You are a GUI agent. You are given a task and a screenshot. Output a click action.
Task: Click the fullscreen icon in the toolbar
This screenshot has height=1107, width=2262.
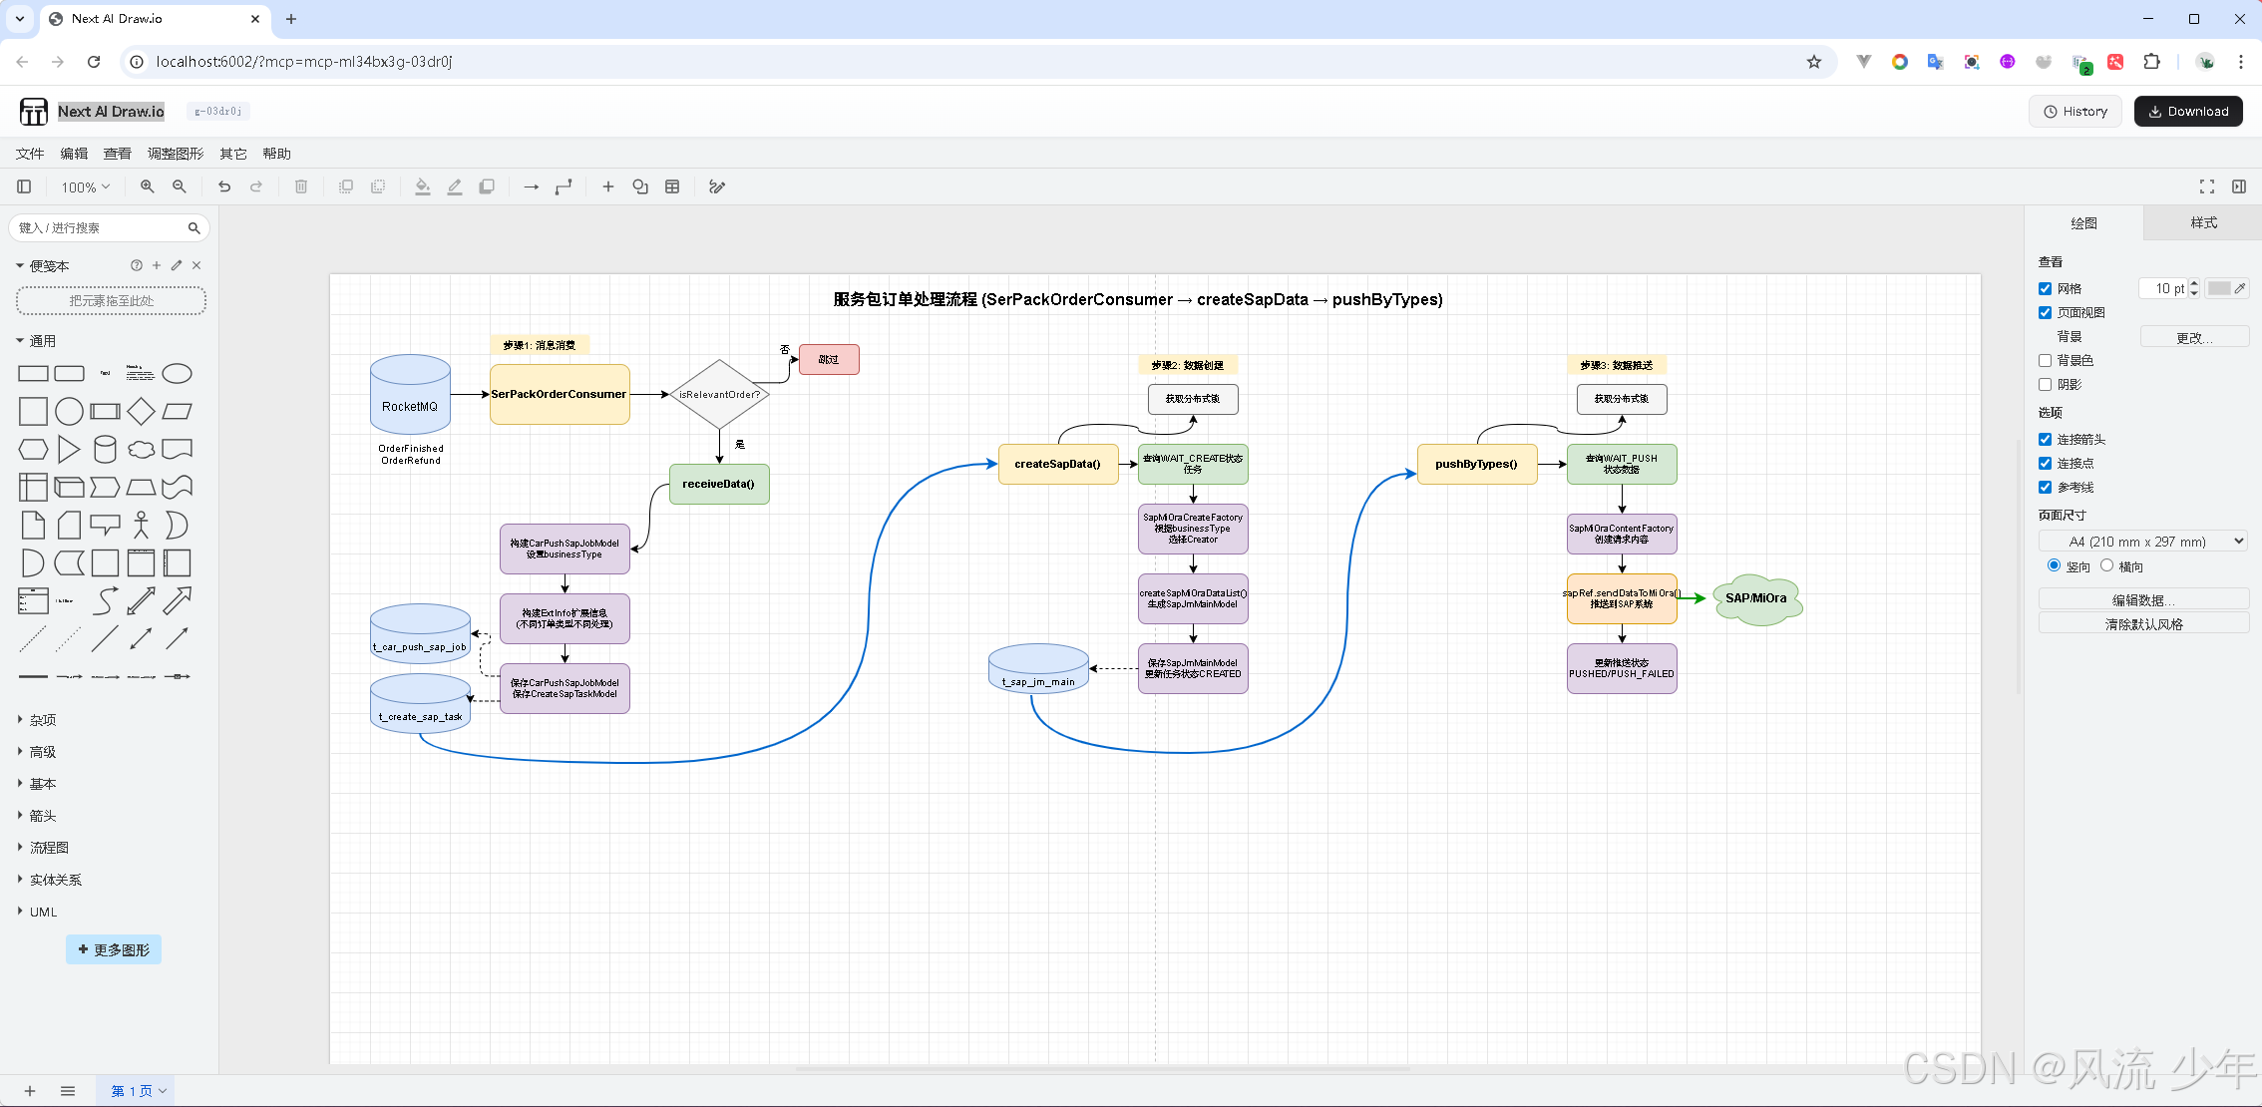(2207, 186)
